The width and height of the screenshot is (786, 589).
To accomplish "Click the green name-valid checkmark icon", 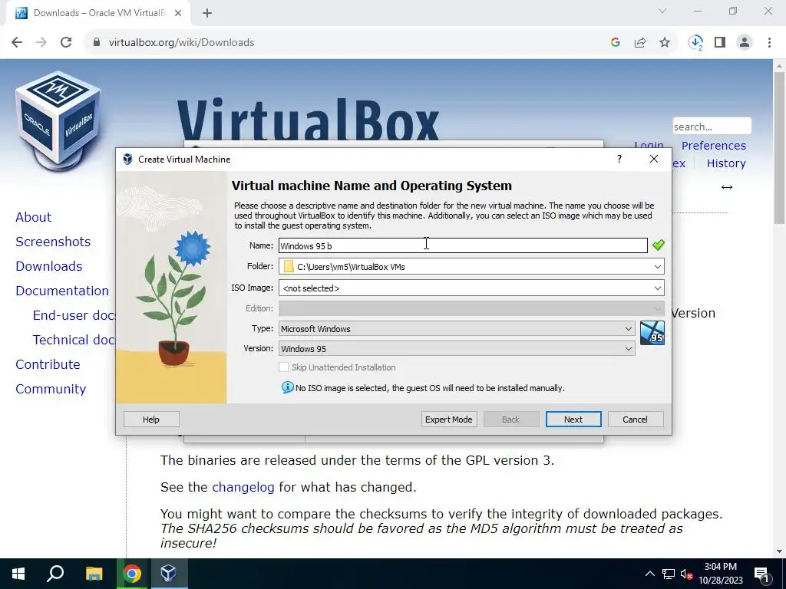I will (x=658, y=245).
